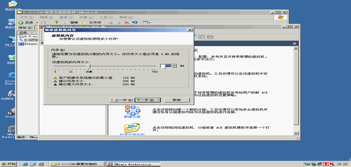Click the green Back arrow in Explorer toolbar
Screen dimensions: 351x167
21,23
